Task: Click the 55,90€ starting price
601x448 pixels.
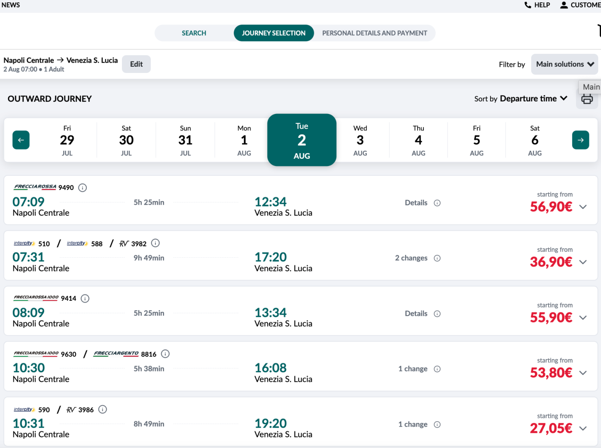Action: (551, 318)
